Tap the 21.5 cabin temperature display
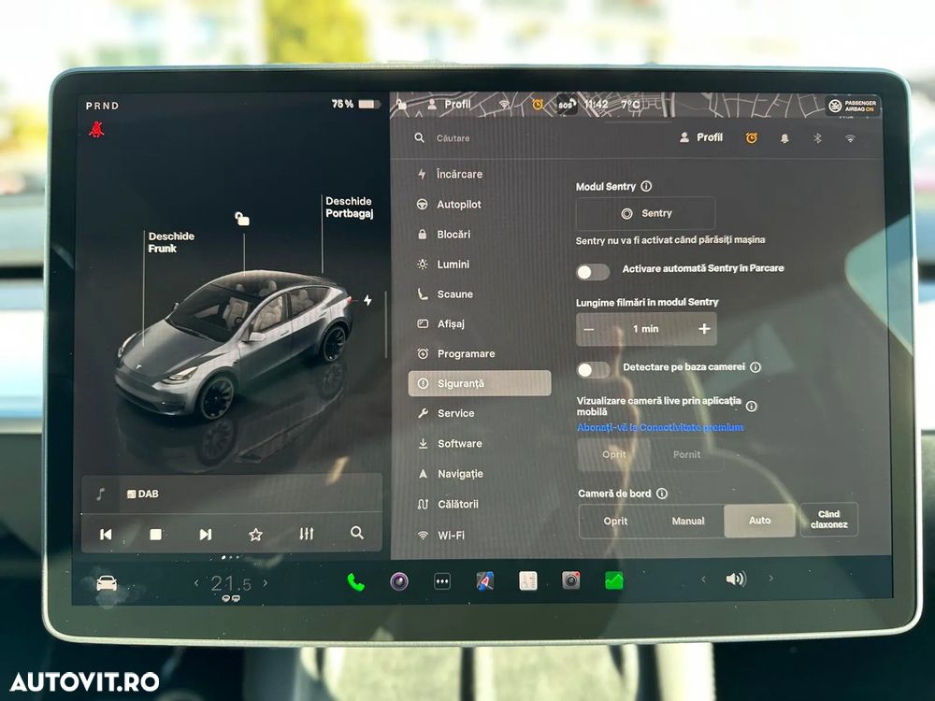 point(231,583)
